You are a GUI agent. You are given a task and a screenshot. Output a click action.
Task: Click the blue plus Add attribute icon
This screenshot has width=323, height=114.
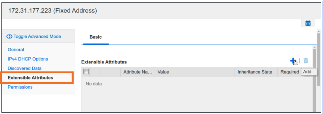pyautogui.click(x=293, y=61)
